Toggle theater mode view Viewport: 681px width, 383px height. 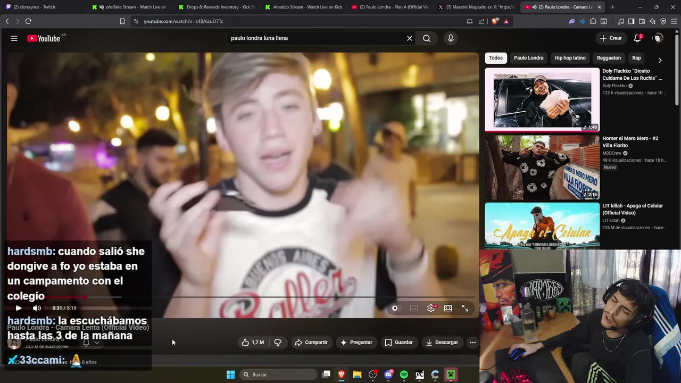tap(448, 308)
